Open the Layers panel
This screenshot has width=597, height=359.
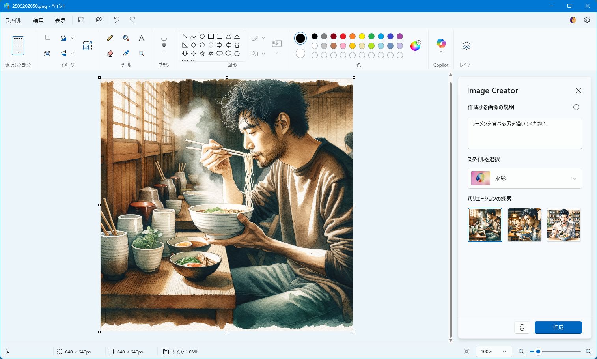tap(466, 46)
